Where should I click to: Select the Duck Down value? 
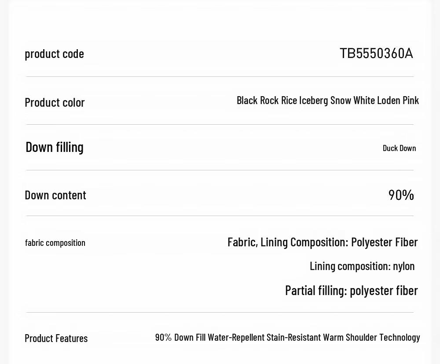(x=400, y=148)
